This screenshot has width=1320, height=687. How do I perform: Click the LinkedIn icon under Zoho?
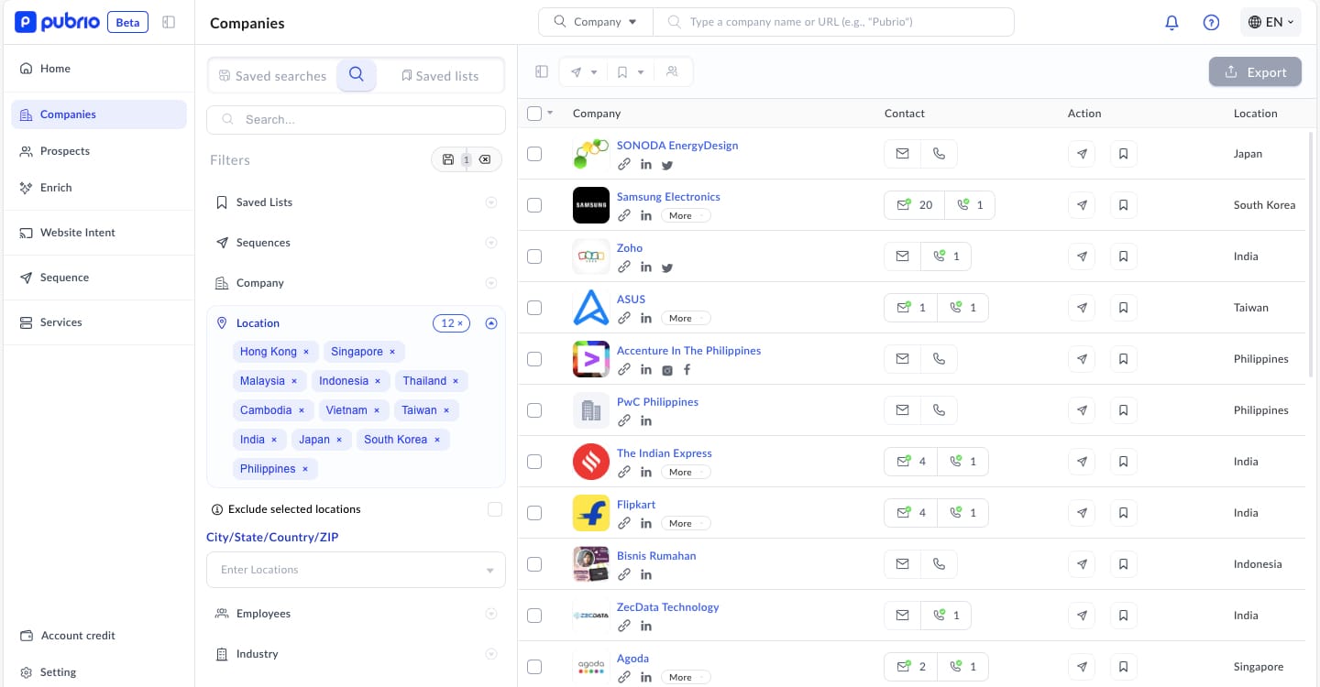pyautogui.click(x=646, y=267)
